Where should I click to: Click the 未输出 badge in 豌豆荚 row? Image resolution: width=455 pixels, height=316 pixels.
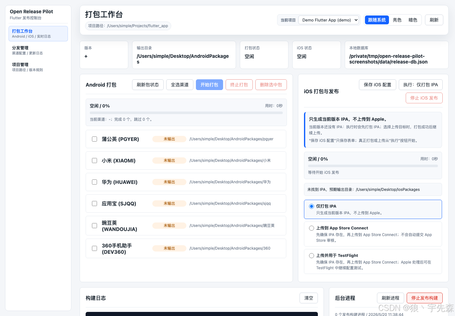point(169,226)
